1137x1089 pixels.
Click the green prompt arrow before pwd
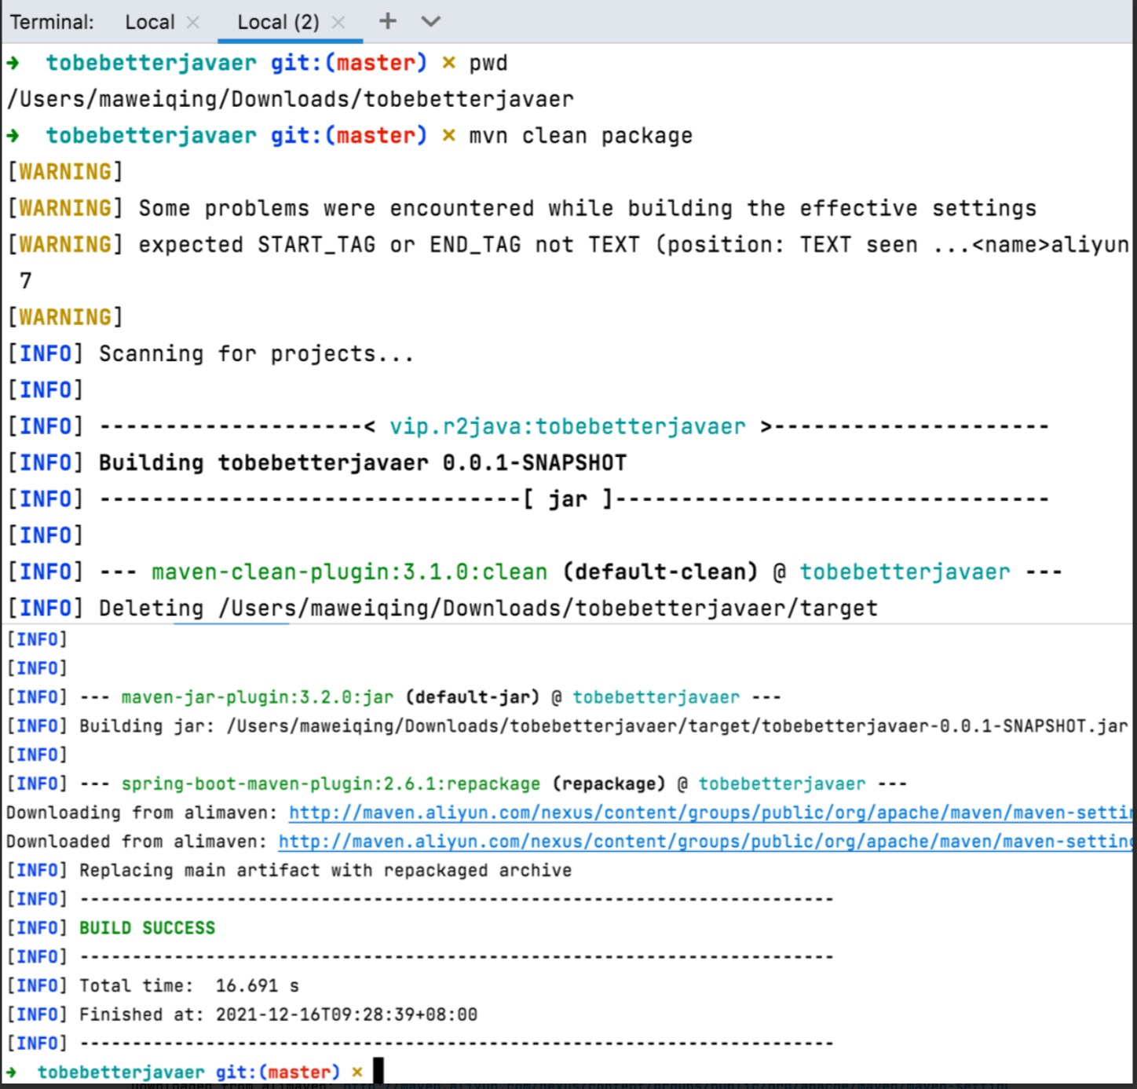coord(13,63)
